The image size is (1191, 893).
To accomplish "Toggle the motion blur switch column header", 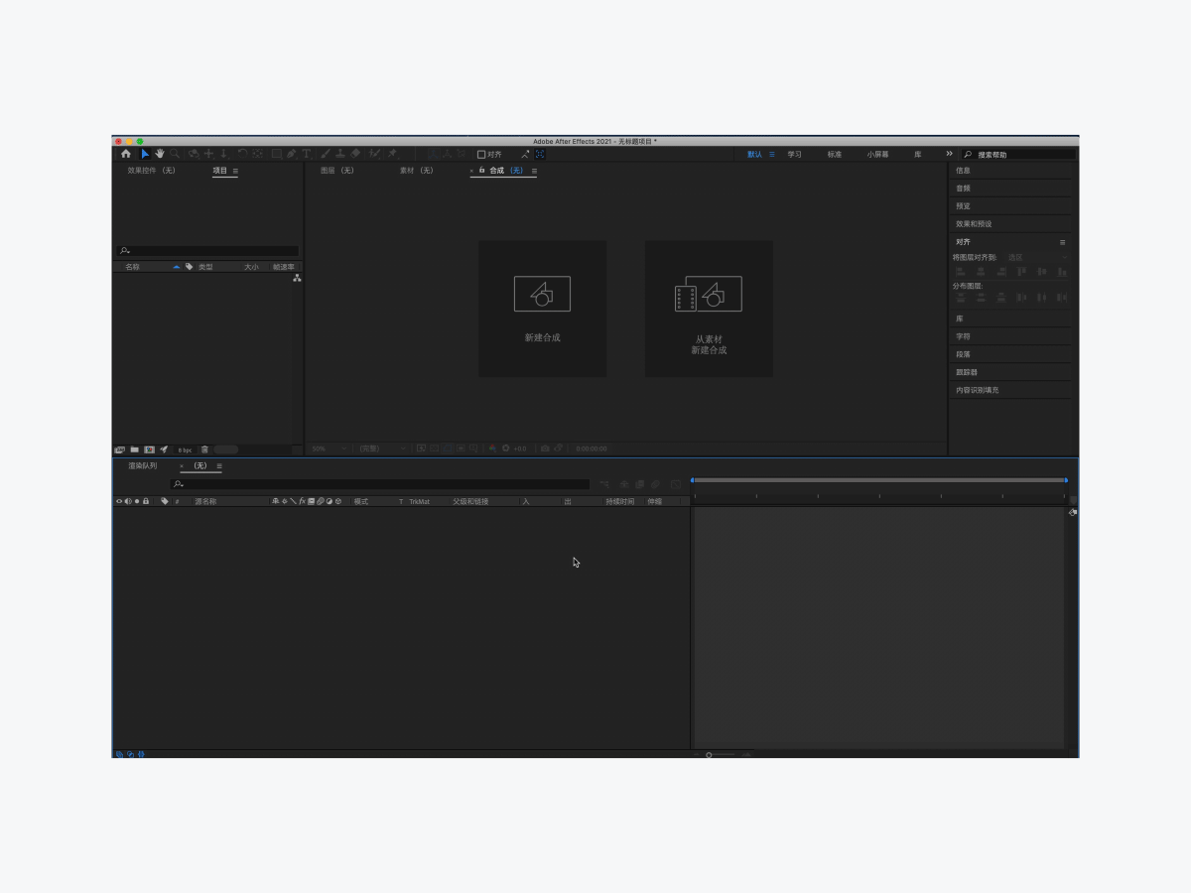I will [320, 501].
